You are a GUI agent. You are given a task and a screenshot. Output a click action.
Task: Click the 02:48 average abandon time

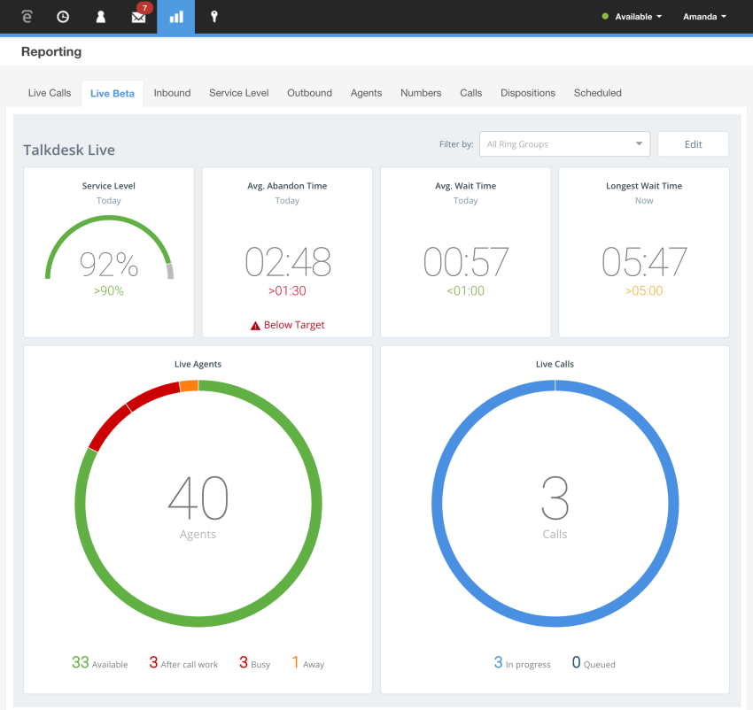pyautogui.click(x=288, y=262)
